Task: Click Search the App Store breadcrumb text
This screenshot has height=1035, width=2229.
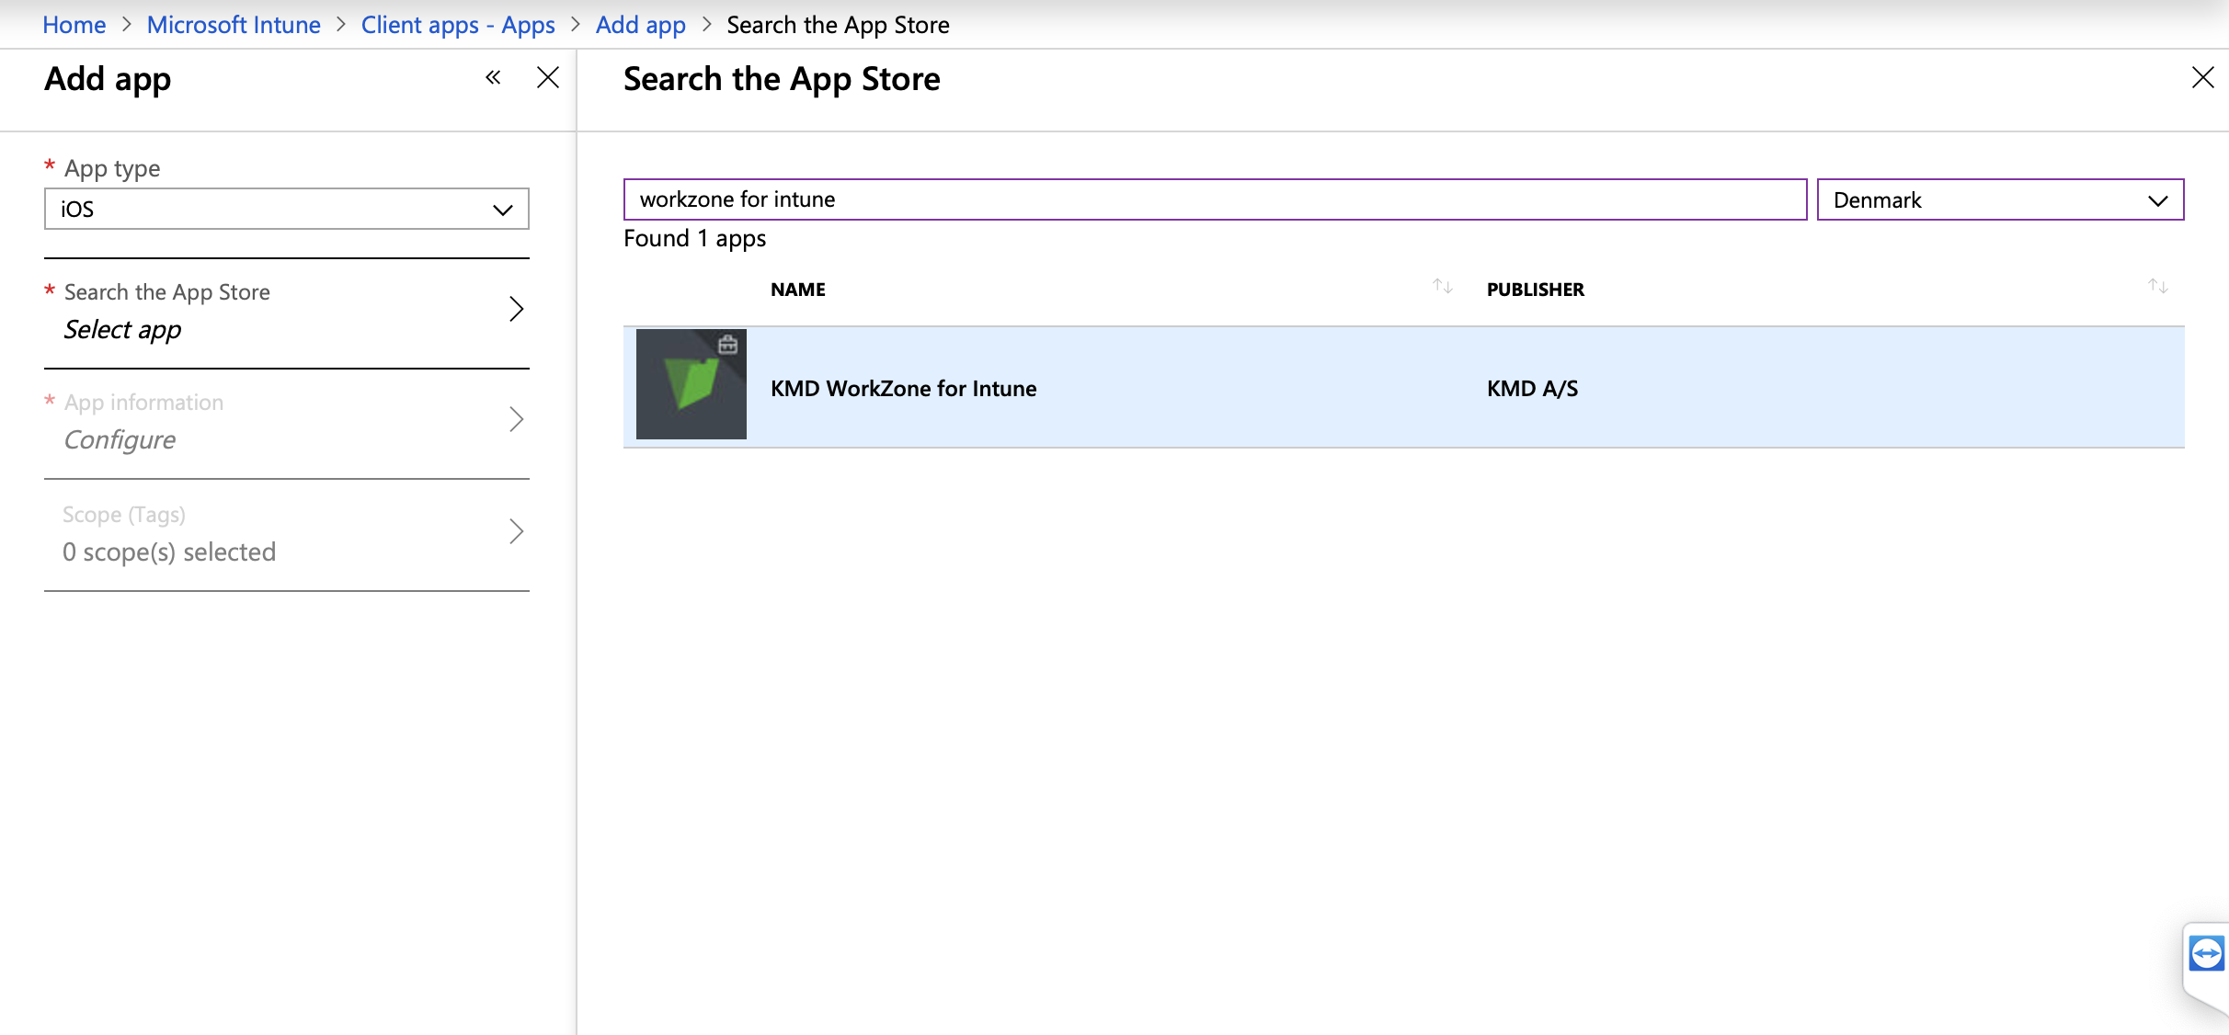Action: coord(838,25)
